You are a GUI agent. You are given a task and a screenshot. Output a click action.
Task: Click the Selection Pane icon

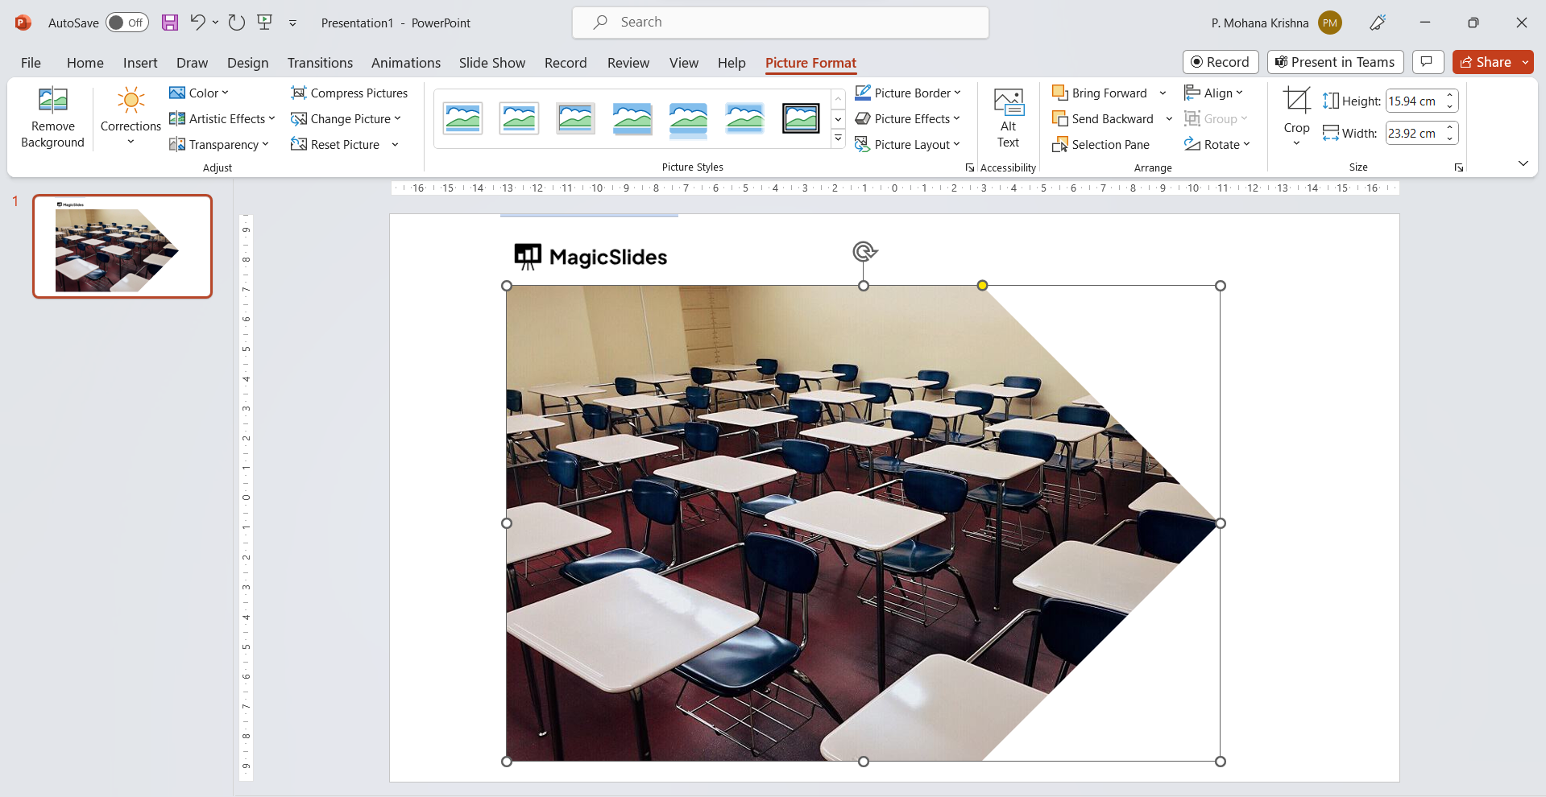(x=1059, y=145)
